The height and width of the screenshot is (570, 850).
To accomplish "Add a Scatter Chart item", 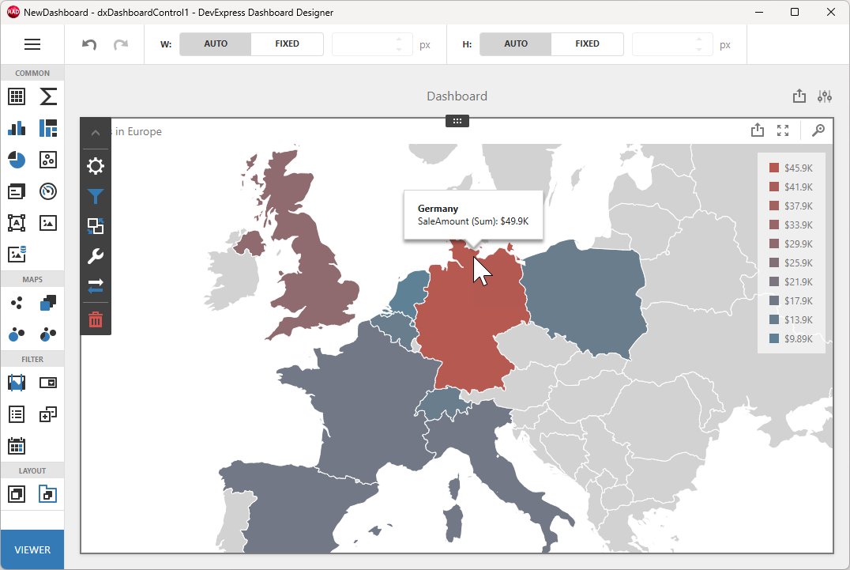I will [x=48, y=160].
